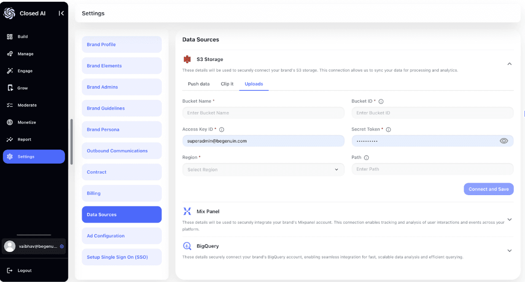This screenshot has width=525, height=282.
Task: Click the info icon beside Secret Token
Action: (x=388, y=129)
